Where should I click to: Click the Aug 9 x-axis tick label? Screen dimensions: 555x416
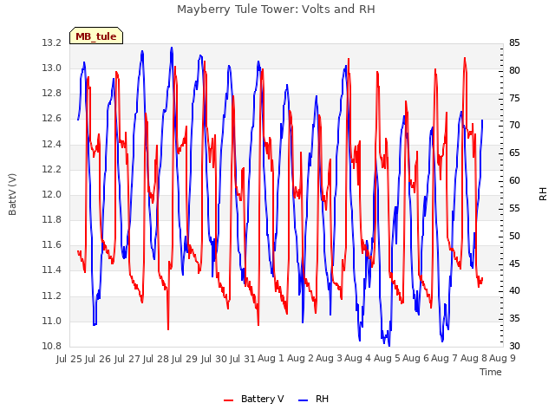click(503, 358)
